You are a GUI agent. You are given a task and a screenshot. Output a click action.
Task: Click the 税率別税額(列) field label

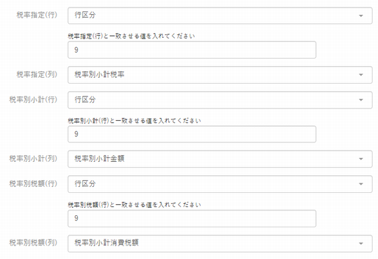(33, 243)
